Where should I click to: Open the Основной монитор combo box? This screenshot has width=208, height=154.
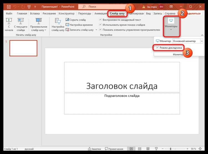pyautogui.click(x=188, y=41)
